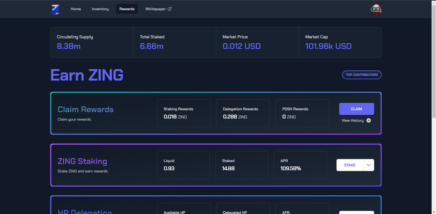This screenshot has height=214, width=436.
Task: Click the STAKE button
Action: tap(350, 165)
